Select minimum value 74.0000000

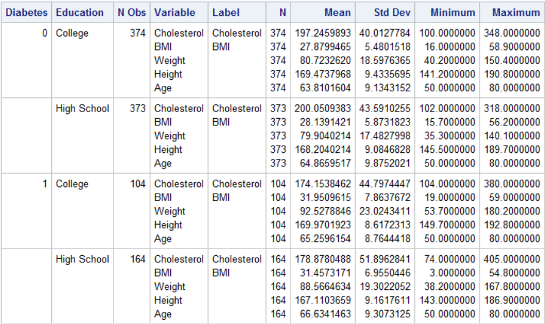point(449,259)
